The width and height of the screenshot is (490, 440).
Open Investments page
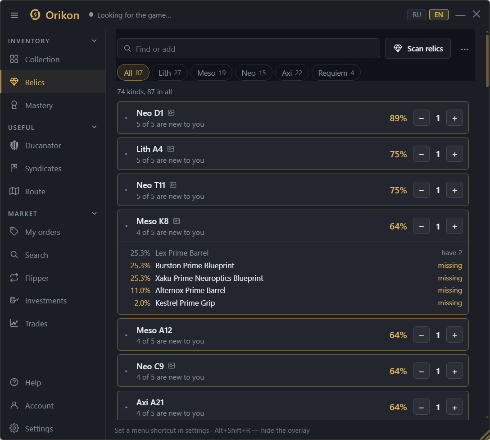pyautogui.click(x=53, y=301)
